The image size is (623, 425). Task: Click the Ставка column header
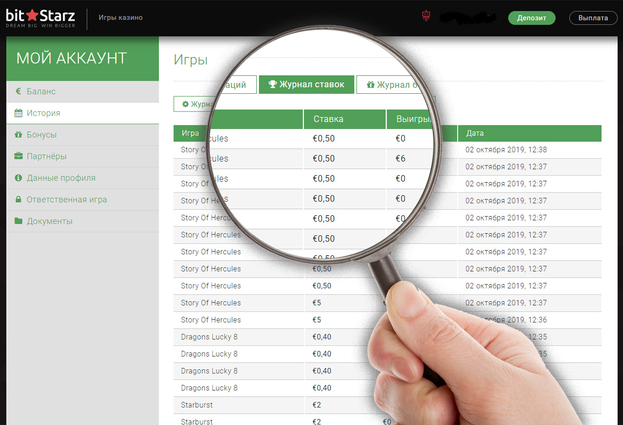[x=328, y=119]
